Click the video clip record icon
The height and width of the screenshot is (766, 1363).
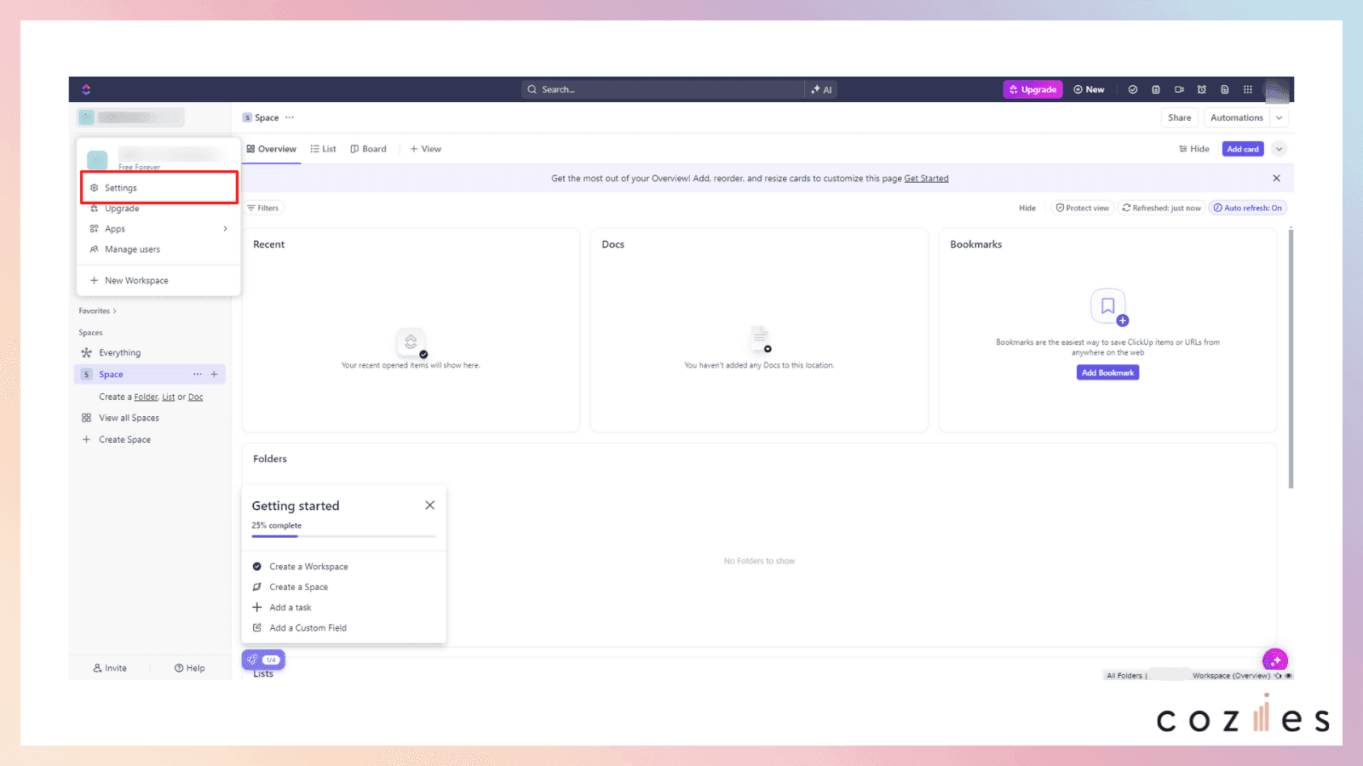(x=1179, y=89)
